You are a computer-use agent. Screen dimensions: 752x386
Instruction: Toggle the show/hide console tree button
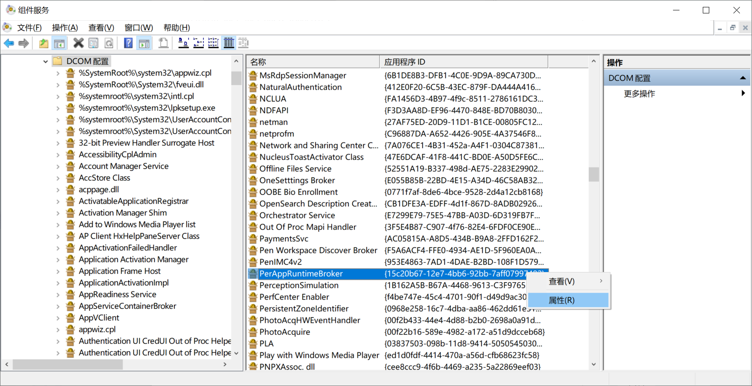59,43
